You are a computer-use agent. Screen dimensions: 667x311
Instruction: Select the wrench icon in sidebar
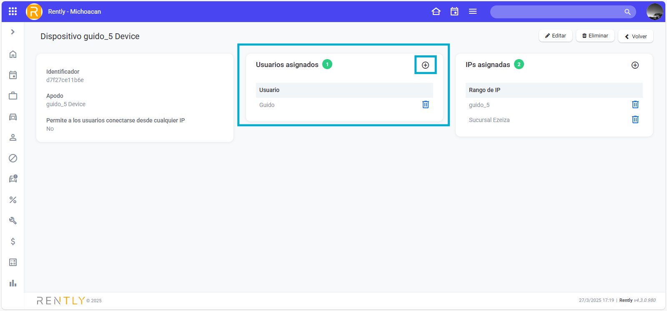point(13,221)
